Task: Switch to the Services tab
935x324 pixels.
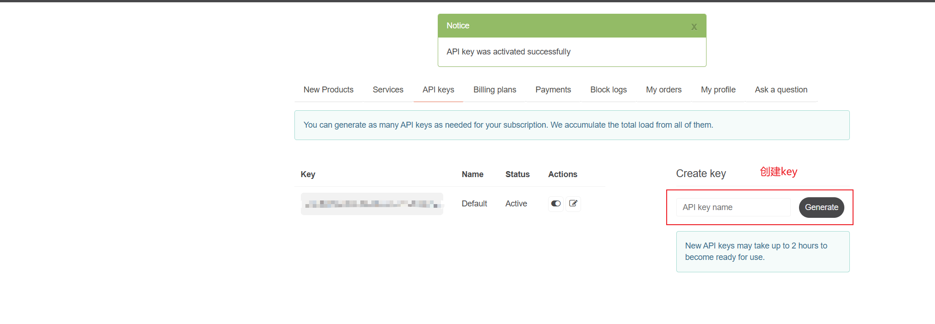Action: [x=388, y=90]
